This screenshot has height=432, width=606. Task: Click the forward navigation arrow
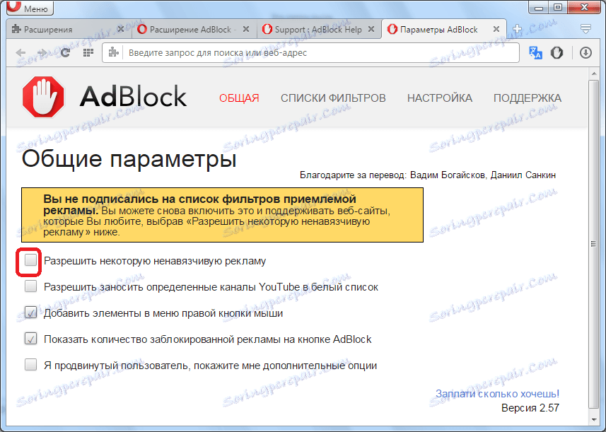(x=43, y=52)
